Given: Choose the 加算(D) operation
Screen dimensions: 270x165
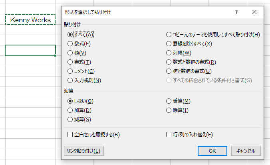Looking at the screenshot, I should pyautogui.click(x=70, y=110).
